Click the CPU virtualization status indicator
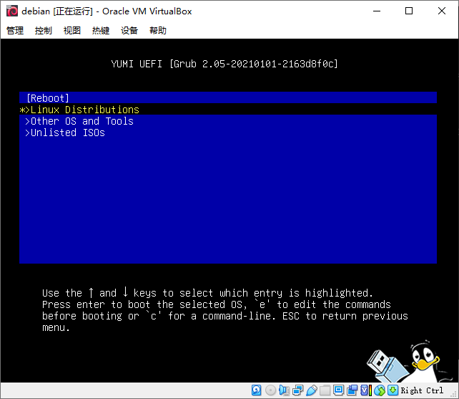459x399 pixels. [366, 390]
